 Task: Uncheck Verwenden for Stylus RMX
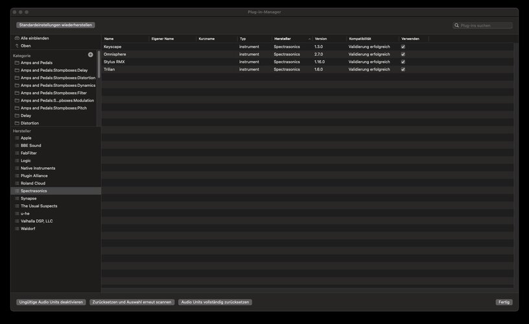(403, 62)
